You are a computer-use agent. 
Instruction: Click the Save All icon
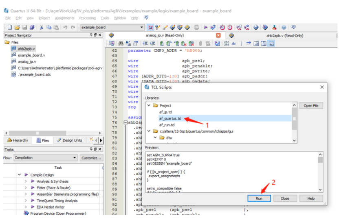click(32, 27)
